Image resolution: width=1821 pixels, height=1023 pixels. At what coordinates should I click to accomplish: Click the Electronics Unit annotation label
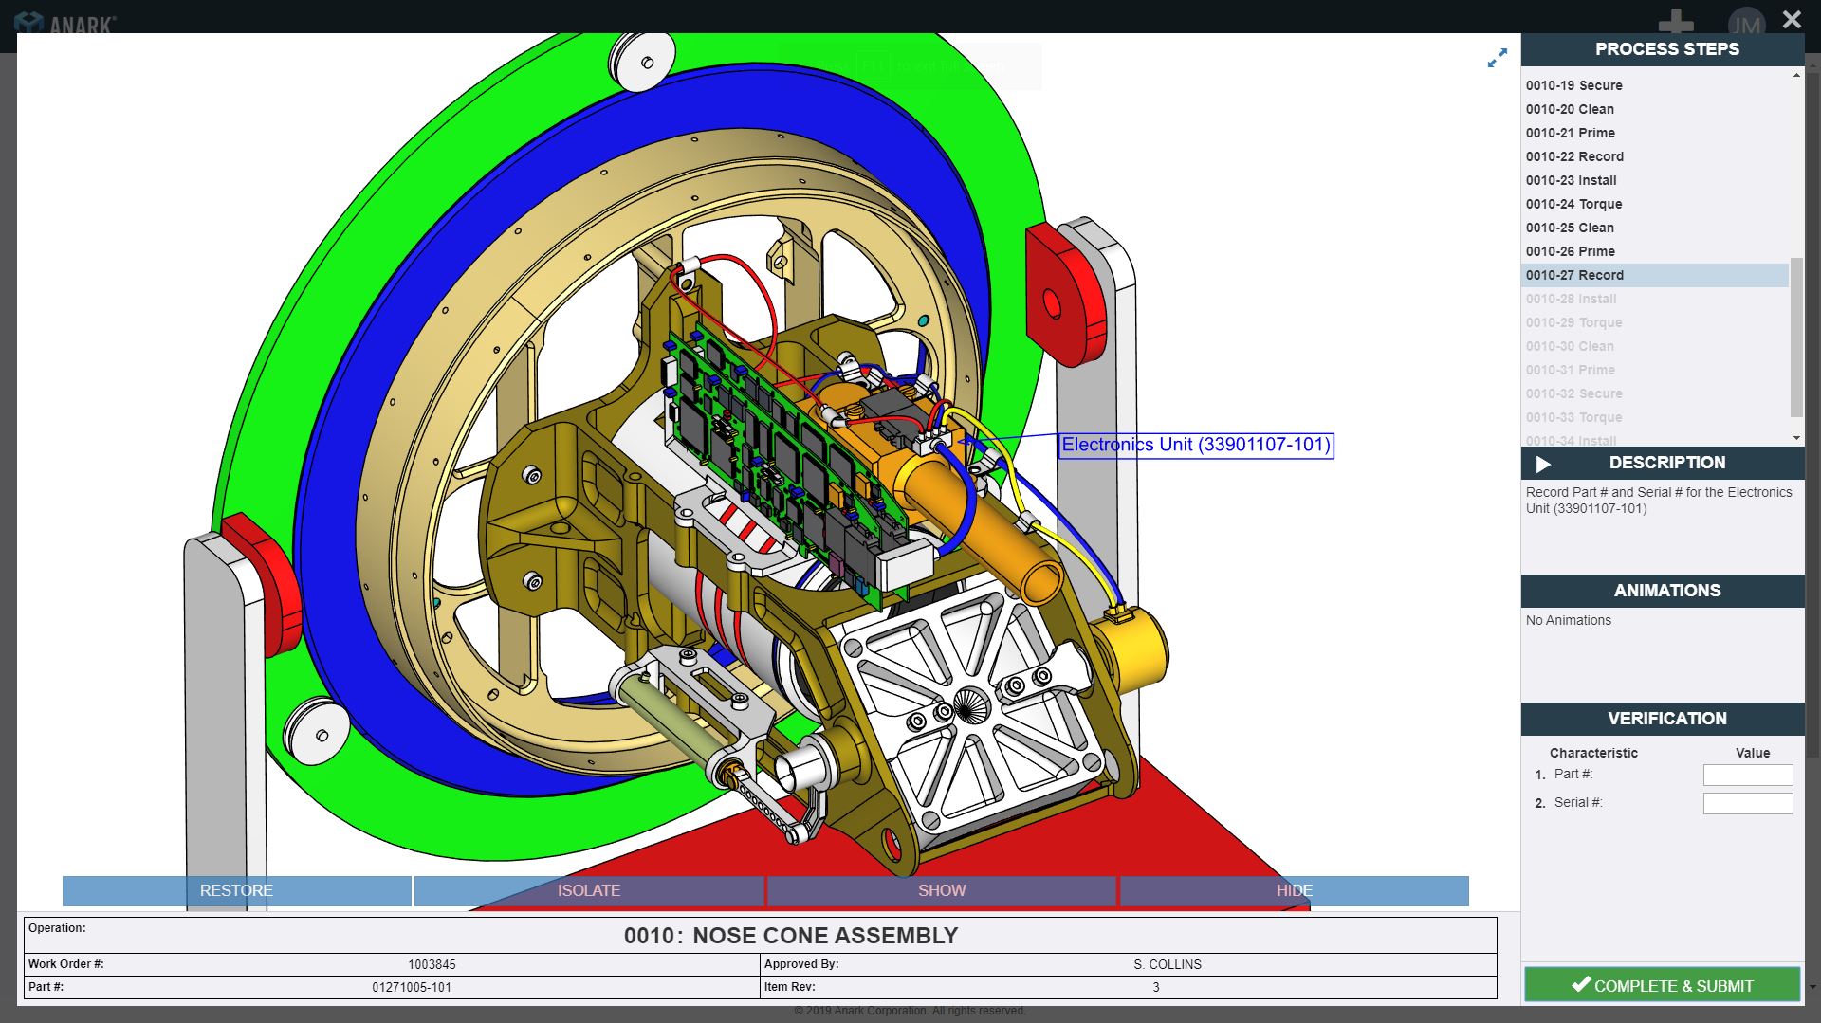click(x=1195, y=445)
